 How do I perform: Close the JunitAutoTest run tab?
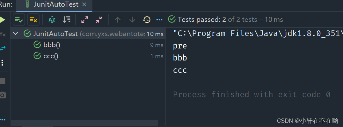coord(84,5)
